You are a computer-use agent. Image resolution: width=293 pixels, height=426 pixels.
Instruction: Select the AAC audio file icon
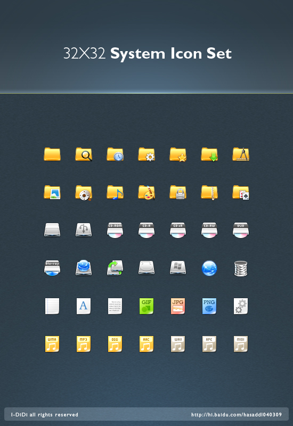point(146,344)
